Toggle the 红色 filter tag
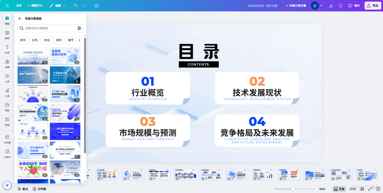This screenshot has height=193, width=383. pos(35,40)
